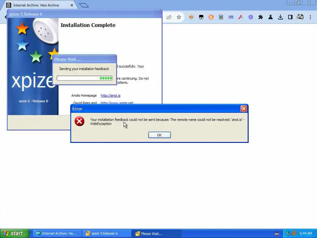Click the purple sunburst extension icon
The height and width of the screenshot is (238, 317).
[x=251, y=17]
